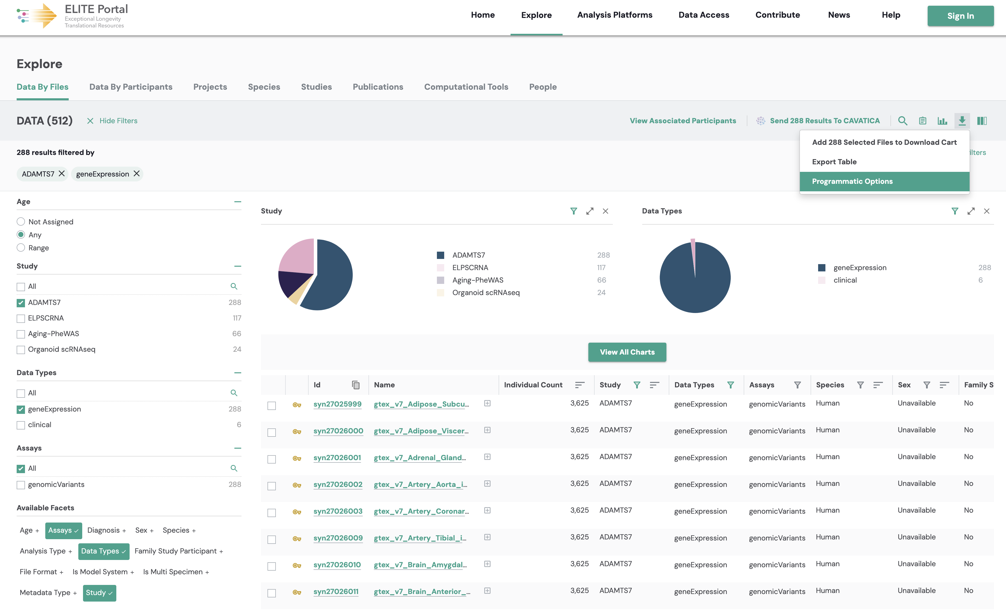
Task: Sort by Individual Count column
Action: 580,384
